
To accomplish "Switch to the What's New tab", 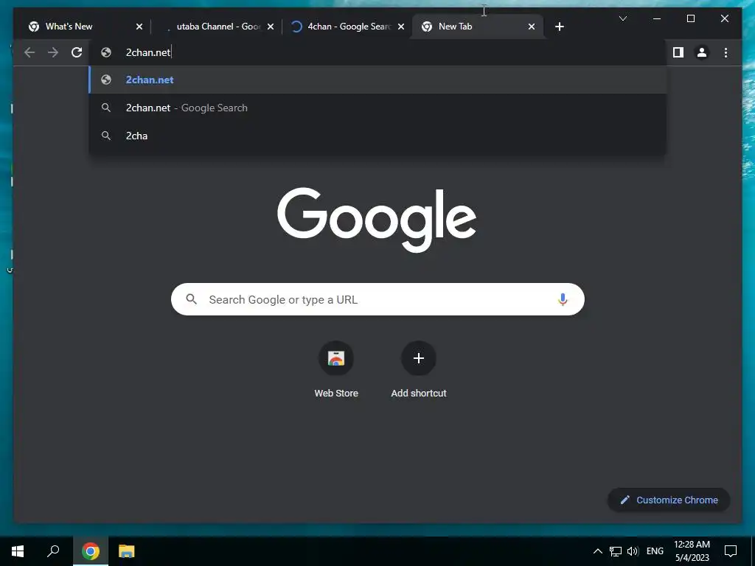I will (x=84, y=27).
